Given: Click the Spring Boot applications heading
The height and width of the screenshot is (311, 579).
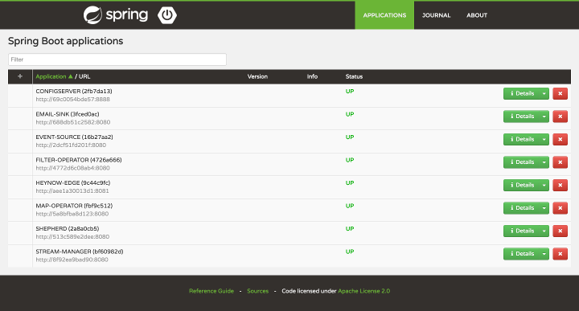Looking at the screenshot, I should [66, 41].
